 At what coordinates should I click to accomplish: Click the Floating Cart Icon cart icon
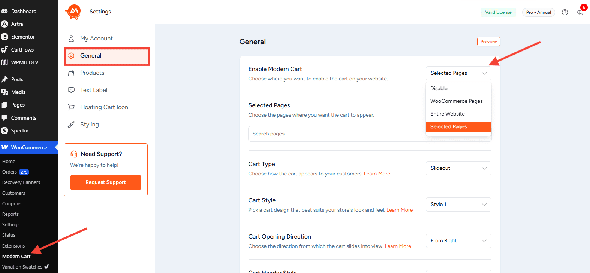[71, 107]
